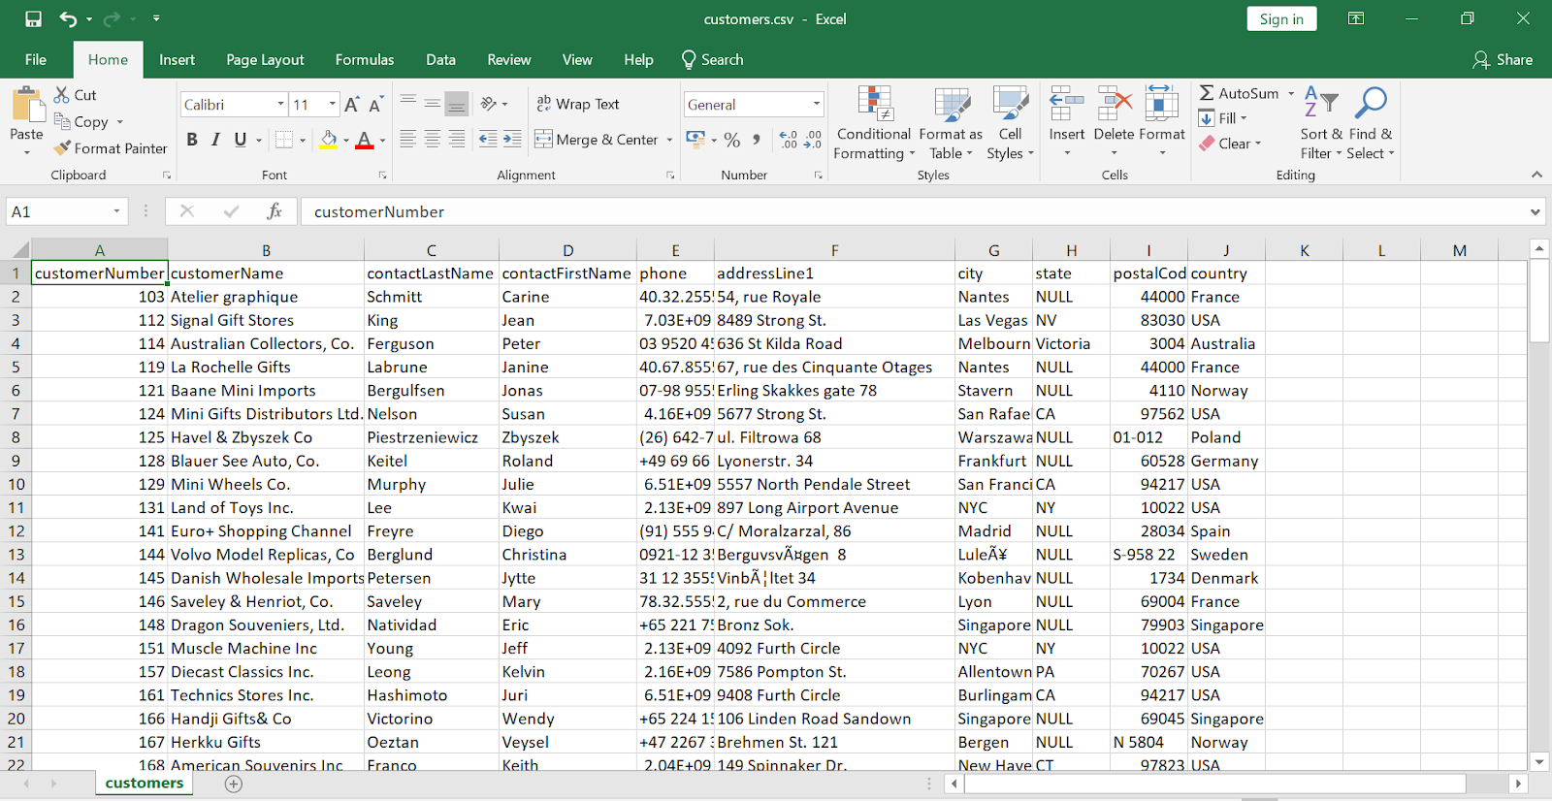
Task: Open Conditional Formatting menu
Action: point(874,123)
